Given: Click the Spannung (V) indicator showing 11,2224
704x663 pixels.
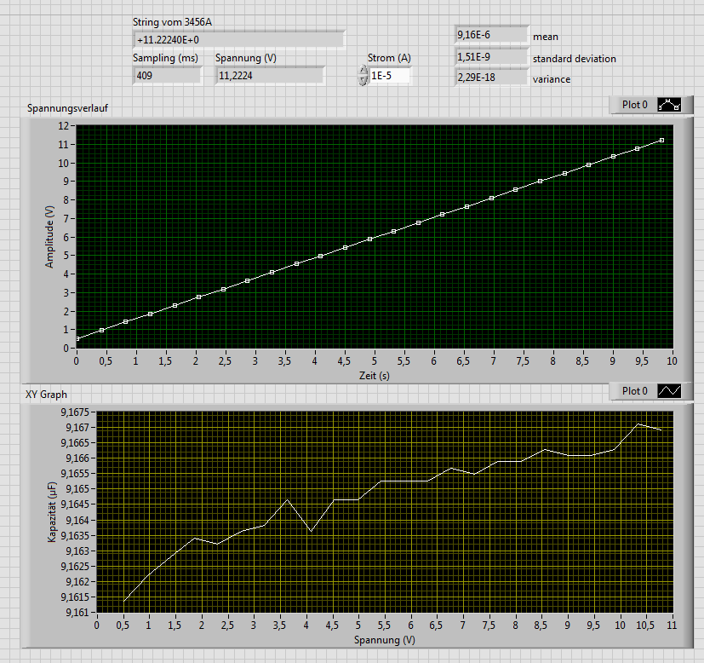Looking at the screenshot, I should (x=269, y=76).
